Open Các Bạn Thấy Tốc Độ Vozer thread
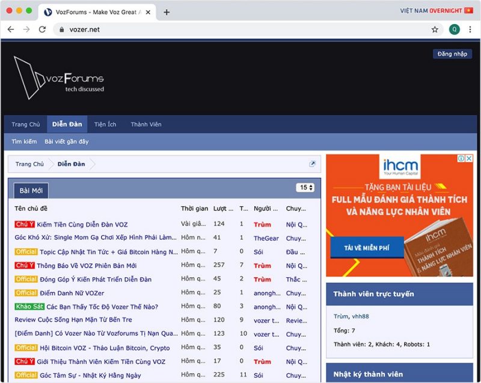 pos(102,307)
